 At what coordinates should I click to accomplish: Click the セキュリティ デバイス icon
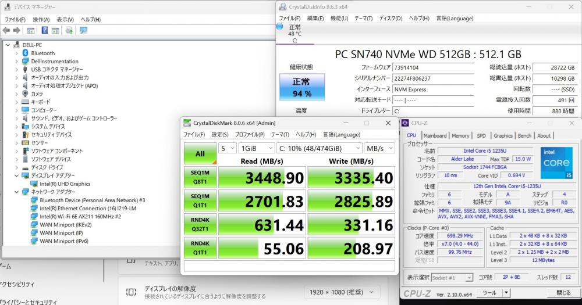coord(25,135)
